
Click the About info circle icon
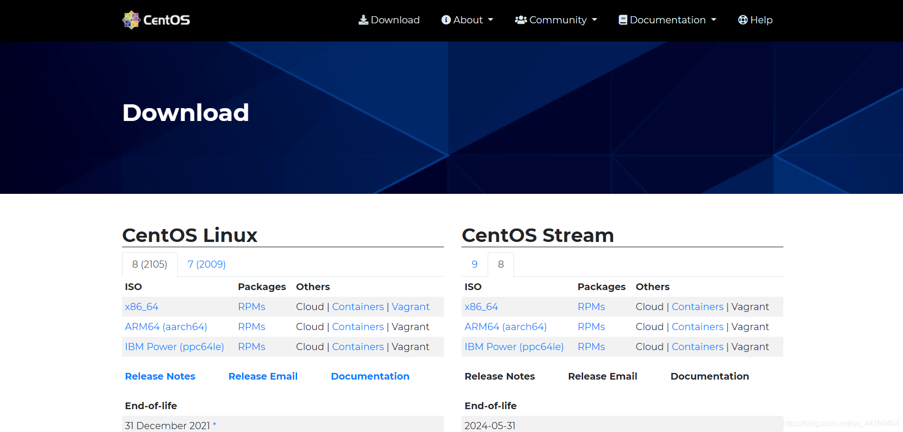click(x=446, y=20)
